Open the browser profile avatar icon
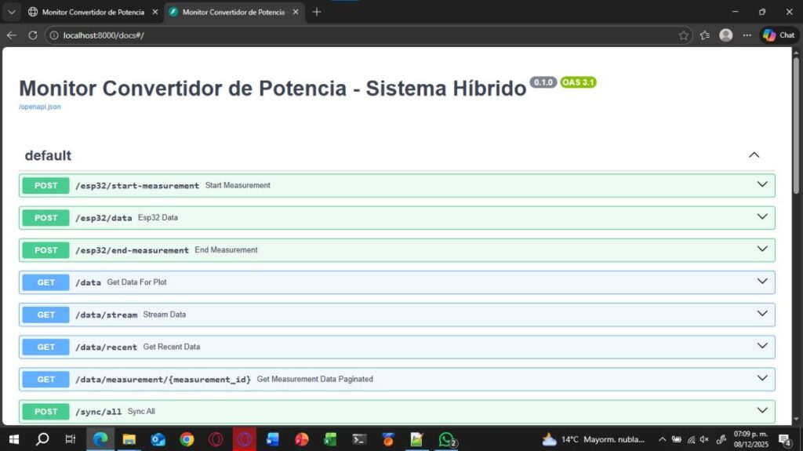This screenshot has width=803, height=451. coord(726,35)
